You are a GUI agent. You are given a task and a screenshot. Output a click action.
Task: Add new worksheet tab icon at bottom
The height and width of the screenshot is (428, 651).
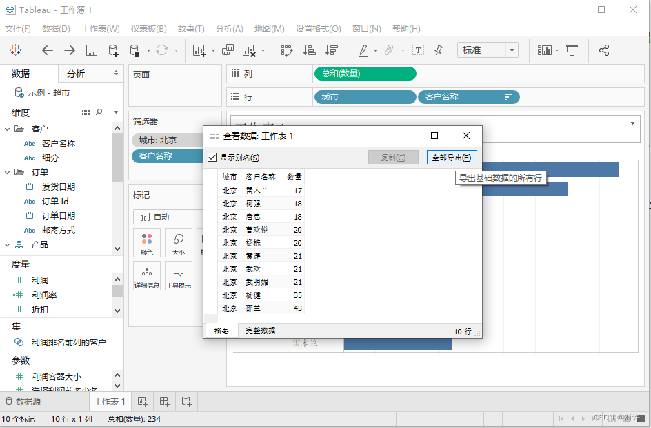143,401
